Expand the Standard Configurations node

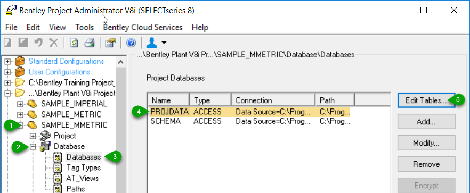[x=7, y=62]
